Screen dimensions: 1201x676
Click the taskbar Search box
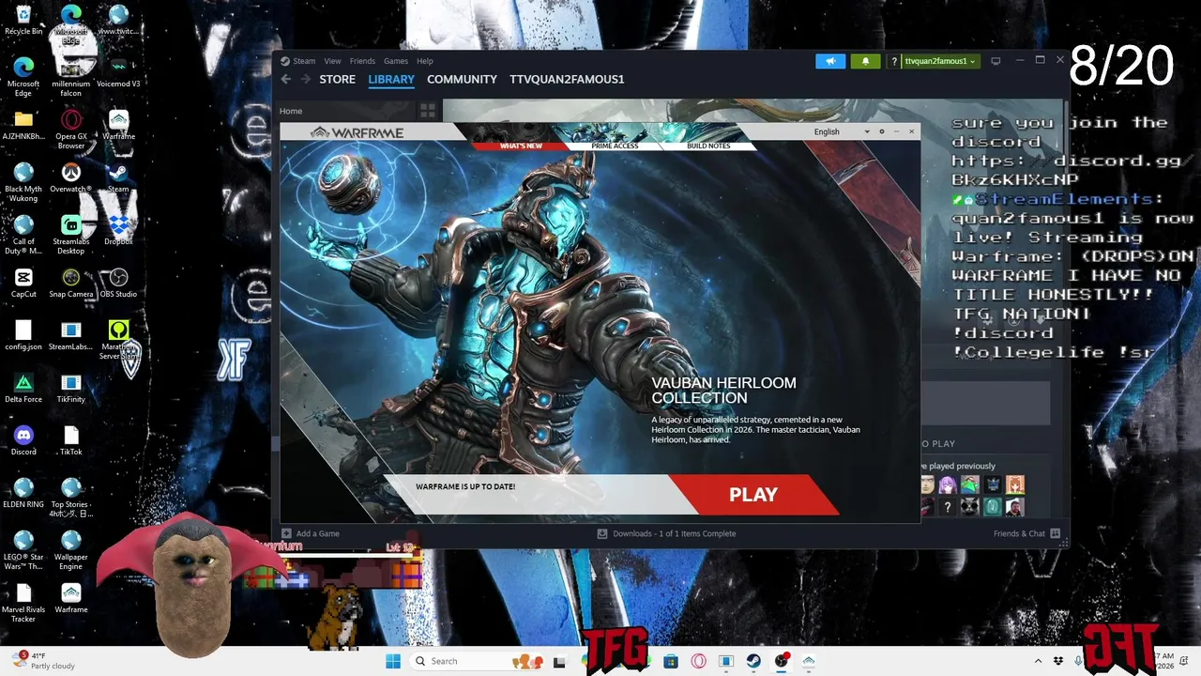pyautogui.click(x=479, y=661)
